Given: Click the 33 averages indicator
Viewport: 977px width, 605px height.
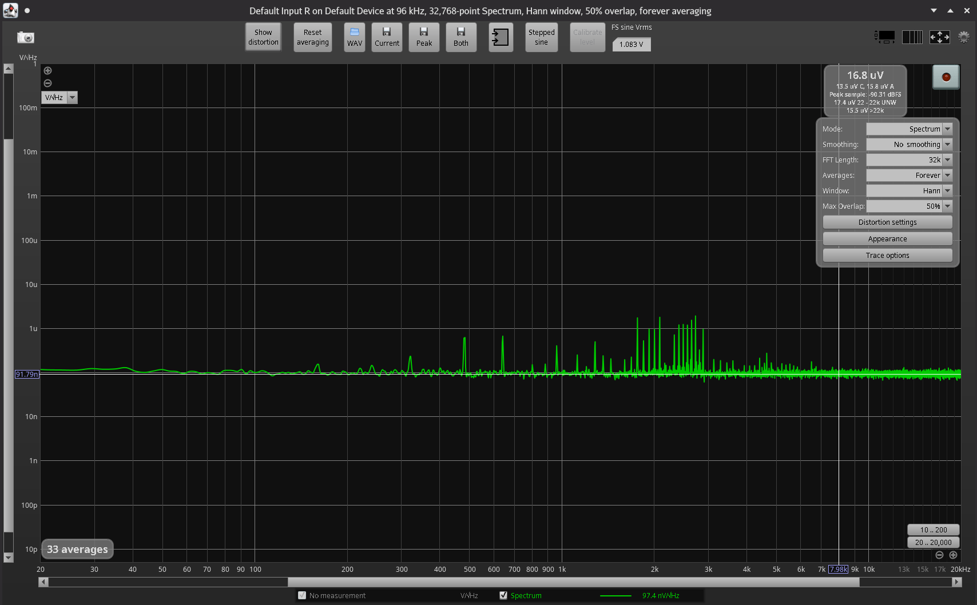Looking at the screenshot, I should (x=77, y=550).
